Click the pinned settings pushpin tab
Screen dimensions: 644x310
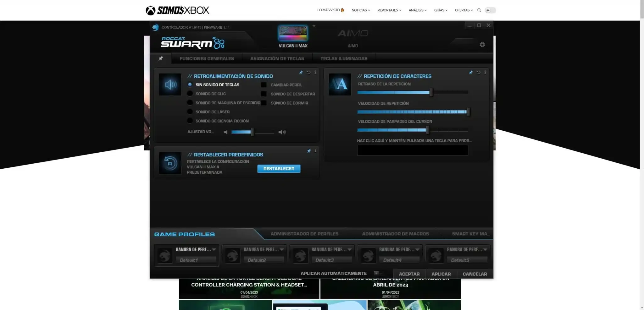[161, 58]
